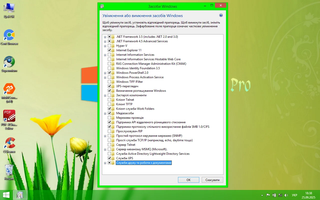Launch CCleaner from the desktop
This screenshot has height=200, width=320.
click(x=9, y=143)
